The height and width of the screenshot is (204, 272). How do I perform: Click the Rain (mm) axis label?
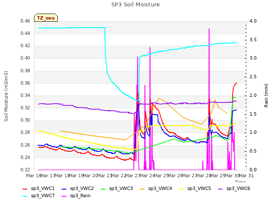[266, 96]
